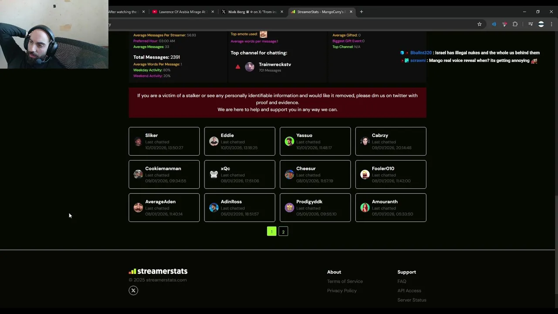Open a new browser tab
558x314 pixels.
coord(361,12)
